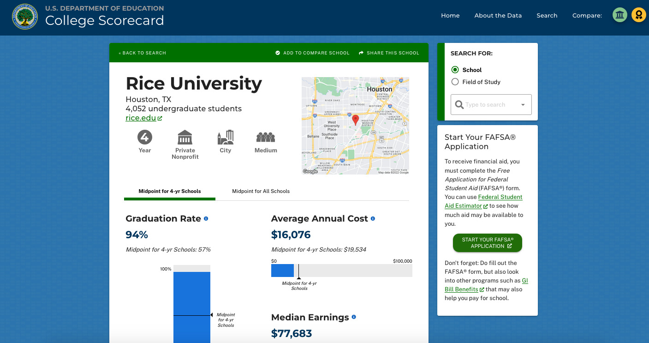Visit the rice.edu website link
Viewport: 649px width, 343px height.
(x=141, y=118)
